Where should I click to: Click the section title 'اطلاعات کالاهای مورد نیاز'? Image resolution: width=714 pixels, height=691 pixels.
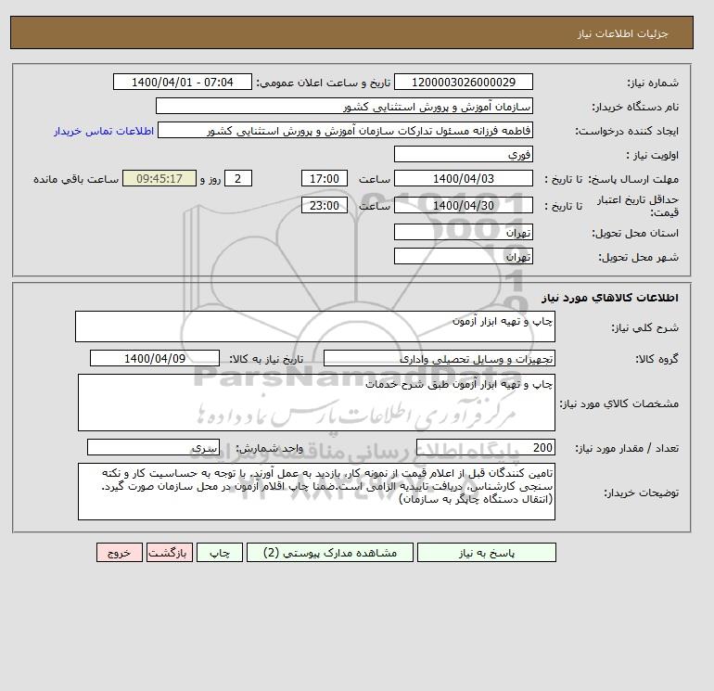[x=610, y=298]
